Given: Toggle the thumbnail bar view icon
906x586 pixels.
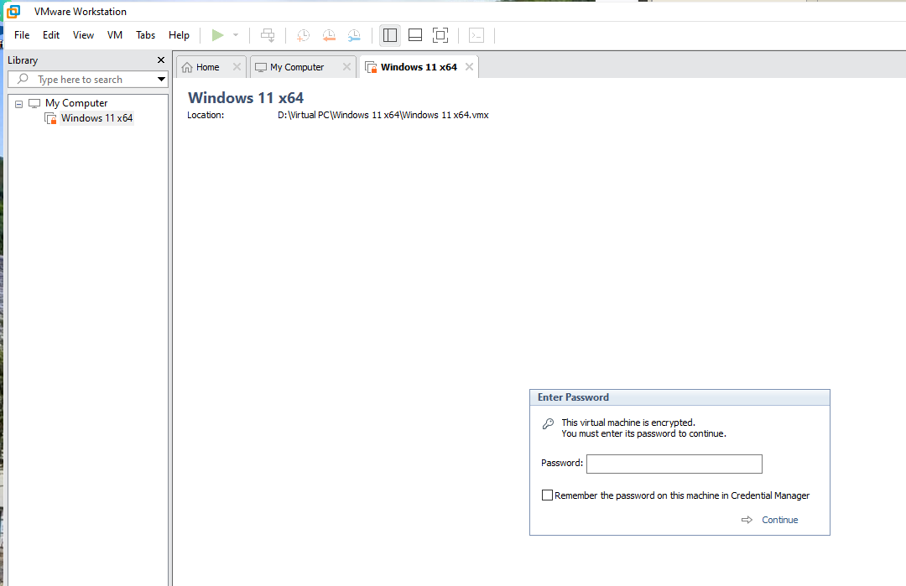Looking at the screenshot, I should [415, 35].
